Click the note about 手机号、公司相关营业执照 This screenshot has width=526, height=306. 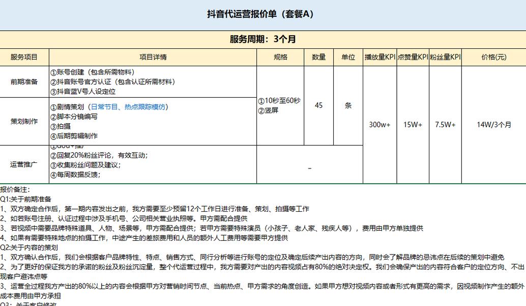point(124,218)
